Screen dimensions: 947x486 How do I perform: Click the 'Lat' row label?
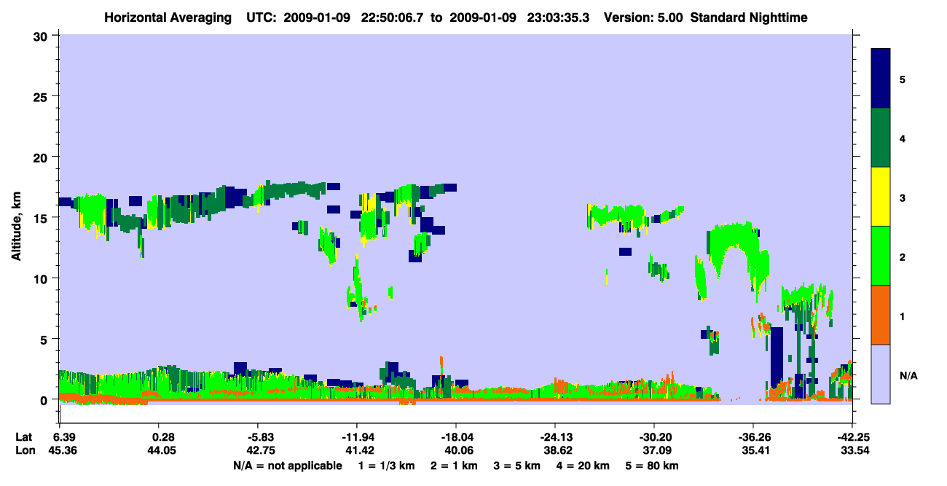tap(24, 437)
